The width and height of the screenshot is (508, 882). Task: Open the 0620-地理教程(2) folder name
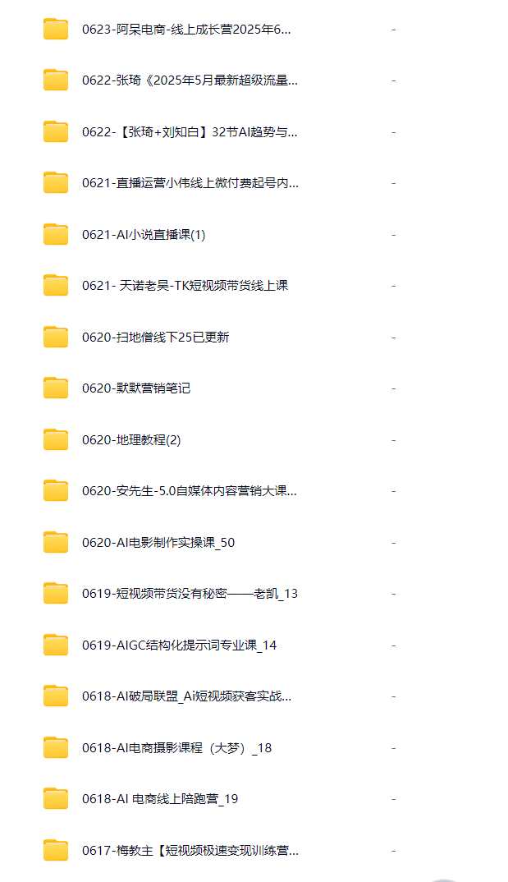point(131,440)
